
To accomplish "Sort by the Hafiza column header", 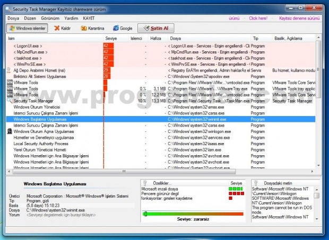I will coord(158,38).
